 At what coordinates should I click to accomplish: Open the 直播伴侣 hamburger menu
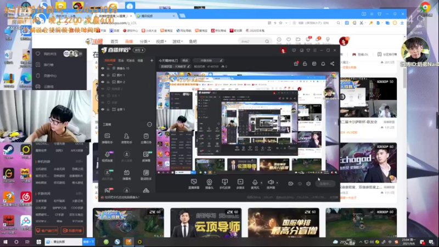point(315,50)
